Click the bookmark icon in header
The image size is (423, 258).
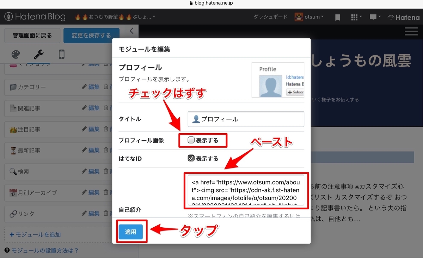tap(338, 17)
